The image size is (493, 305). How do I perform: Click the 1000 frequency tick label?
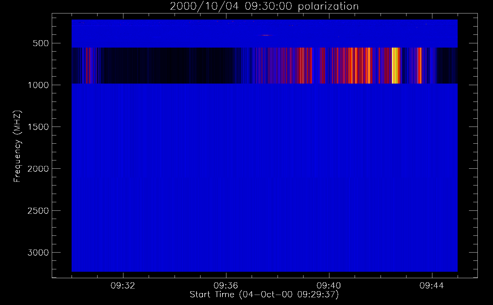(x=38, y=85)
